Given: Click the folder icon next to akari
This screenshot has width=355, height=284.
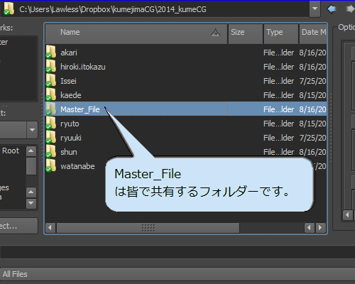Looking at the screenshot, I should pyautogui.click(x=51, y=52).
